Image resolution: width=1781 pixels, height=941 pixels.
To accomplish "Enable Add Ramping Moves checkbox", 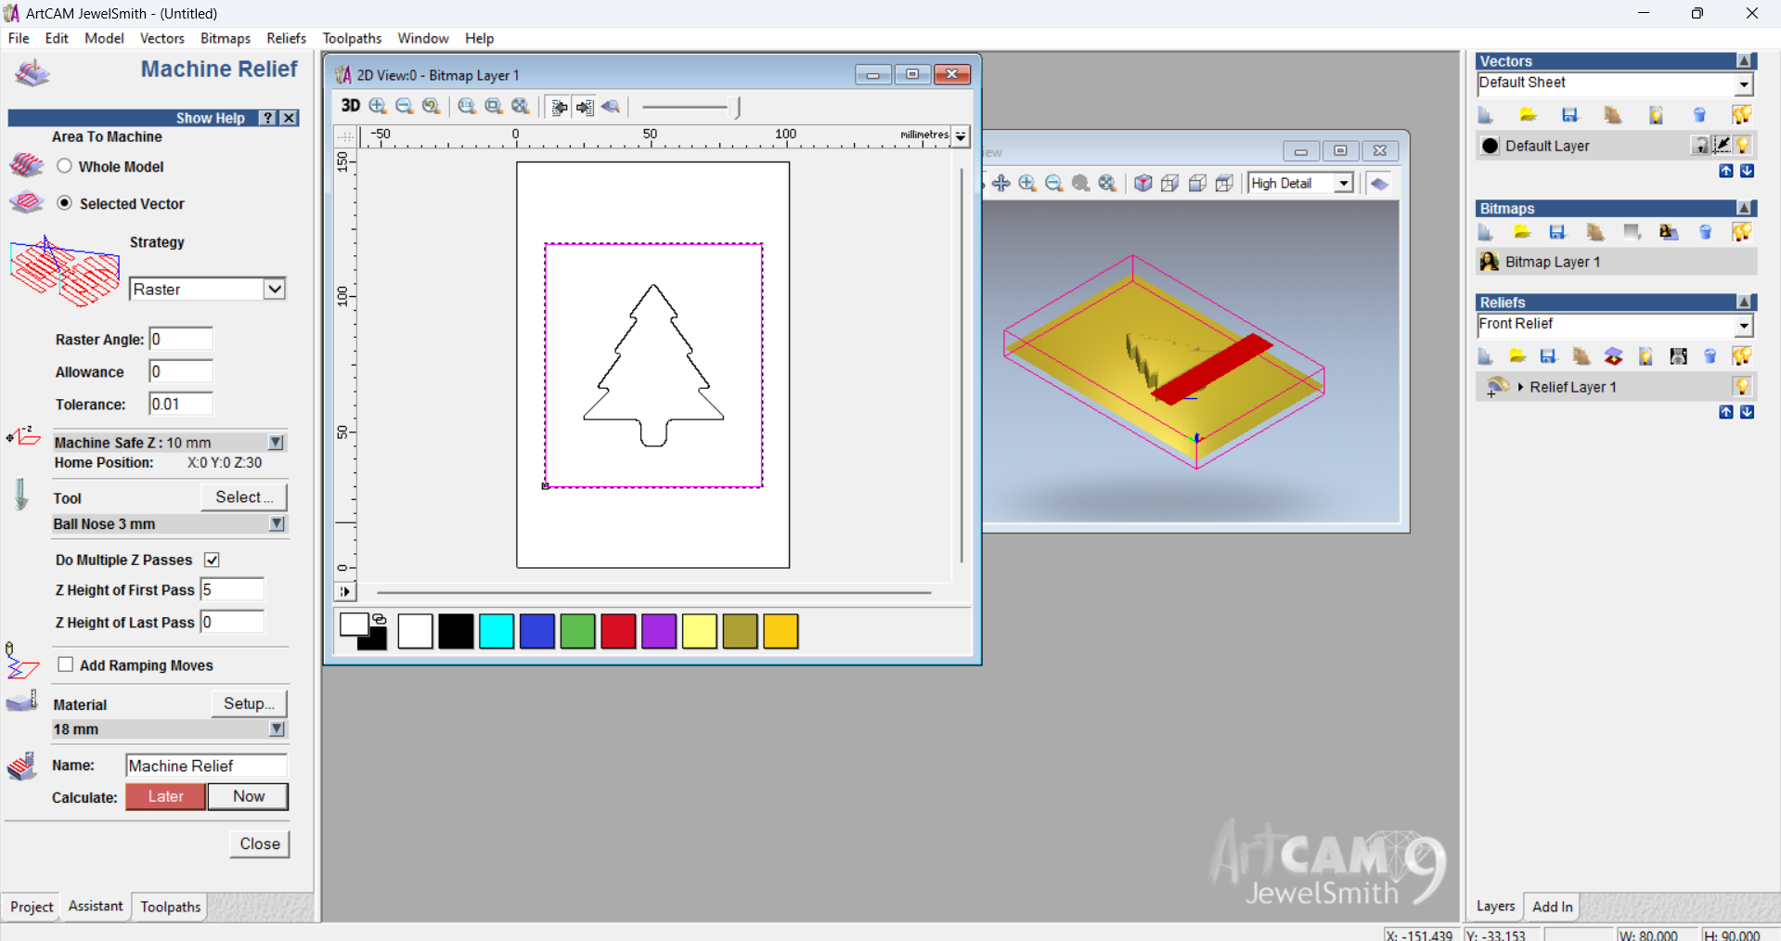I will 66,664.
